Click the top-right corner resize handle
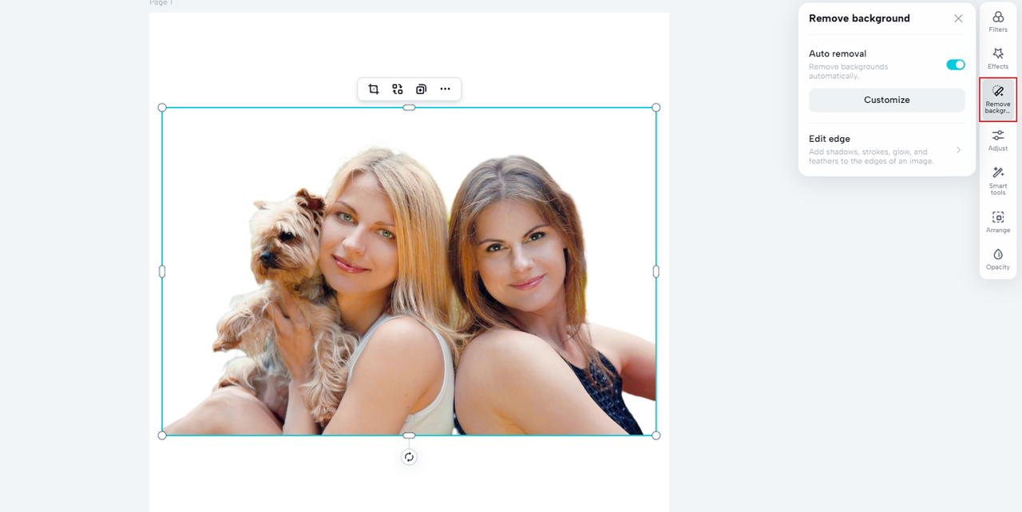 (x=656, y=108)
